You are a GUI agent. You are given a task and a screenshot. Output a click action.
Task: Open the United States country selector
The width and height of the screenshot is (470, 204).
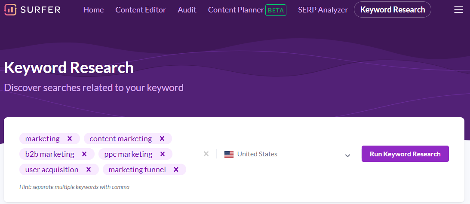coord(287,154)
